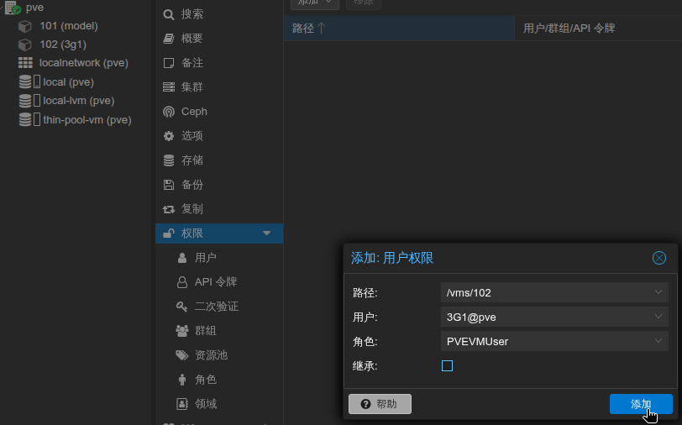The width and height of the screenshot is (682, 425).
Task: Open the 群组 groups menu item
Action: [206, 331]
